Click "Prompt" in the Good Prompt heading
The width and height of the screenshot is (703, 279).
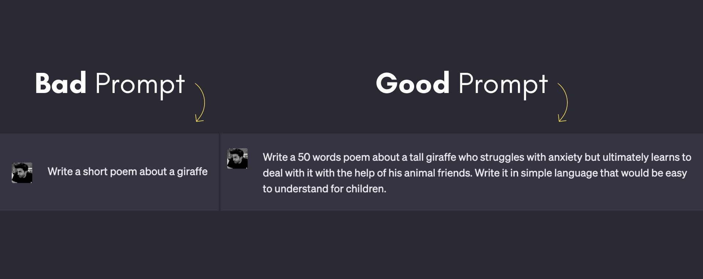[503, 84]
